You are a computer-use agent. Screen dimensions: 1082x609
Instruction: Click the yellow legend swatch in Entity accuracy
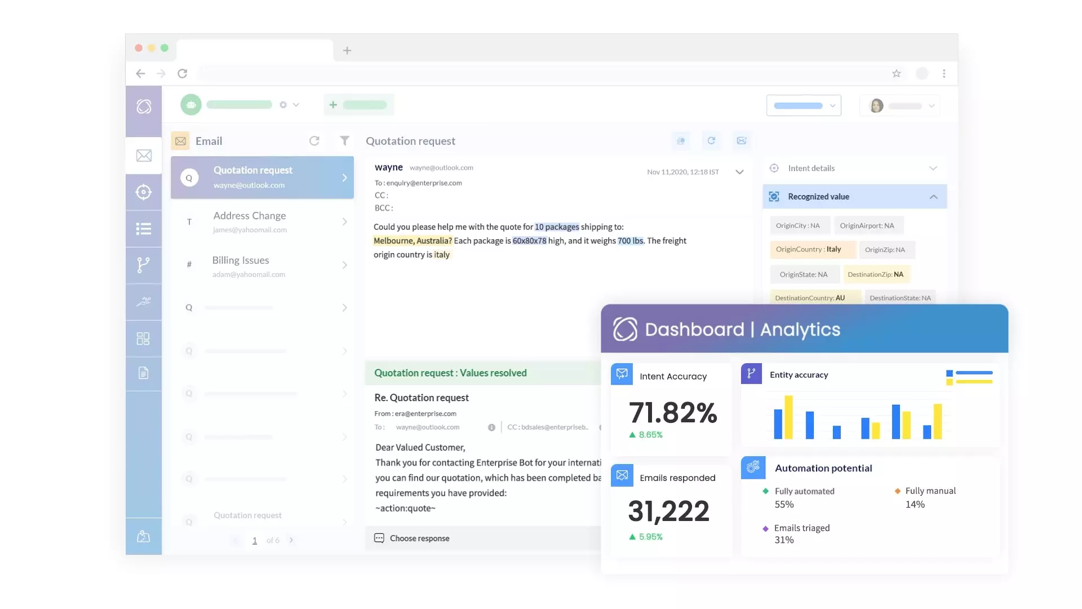click(x=949, y=382)
